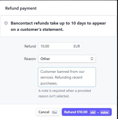Confirm with the Refund €10.00 button
The width and height of the screenshot is (118, 119).
coord(87,112)
